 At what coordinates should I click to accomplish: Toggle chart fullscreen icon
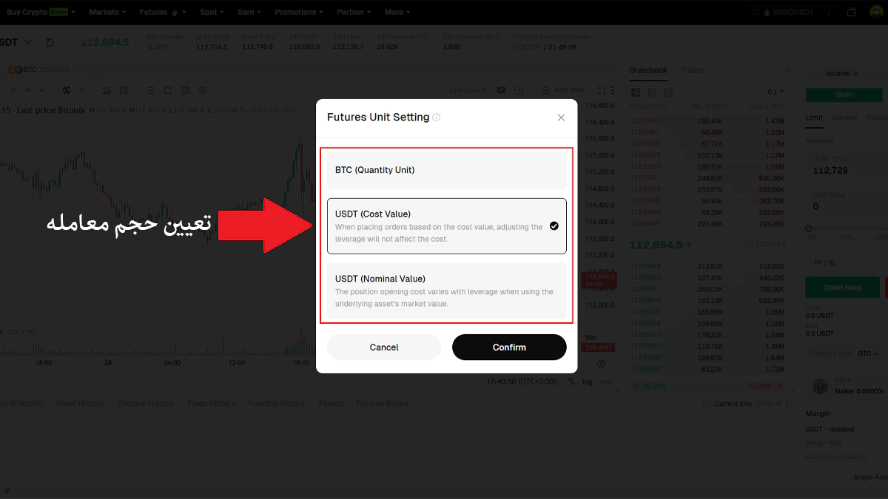[602, 90]
